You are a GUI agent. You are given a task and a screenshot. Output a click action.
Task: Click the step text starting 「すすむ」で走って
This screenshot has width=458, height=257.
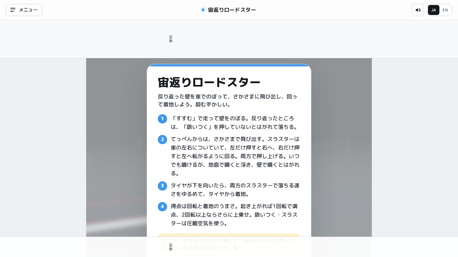[235, 123]
